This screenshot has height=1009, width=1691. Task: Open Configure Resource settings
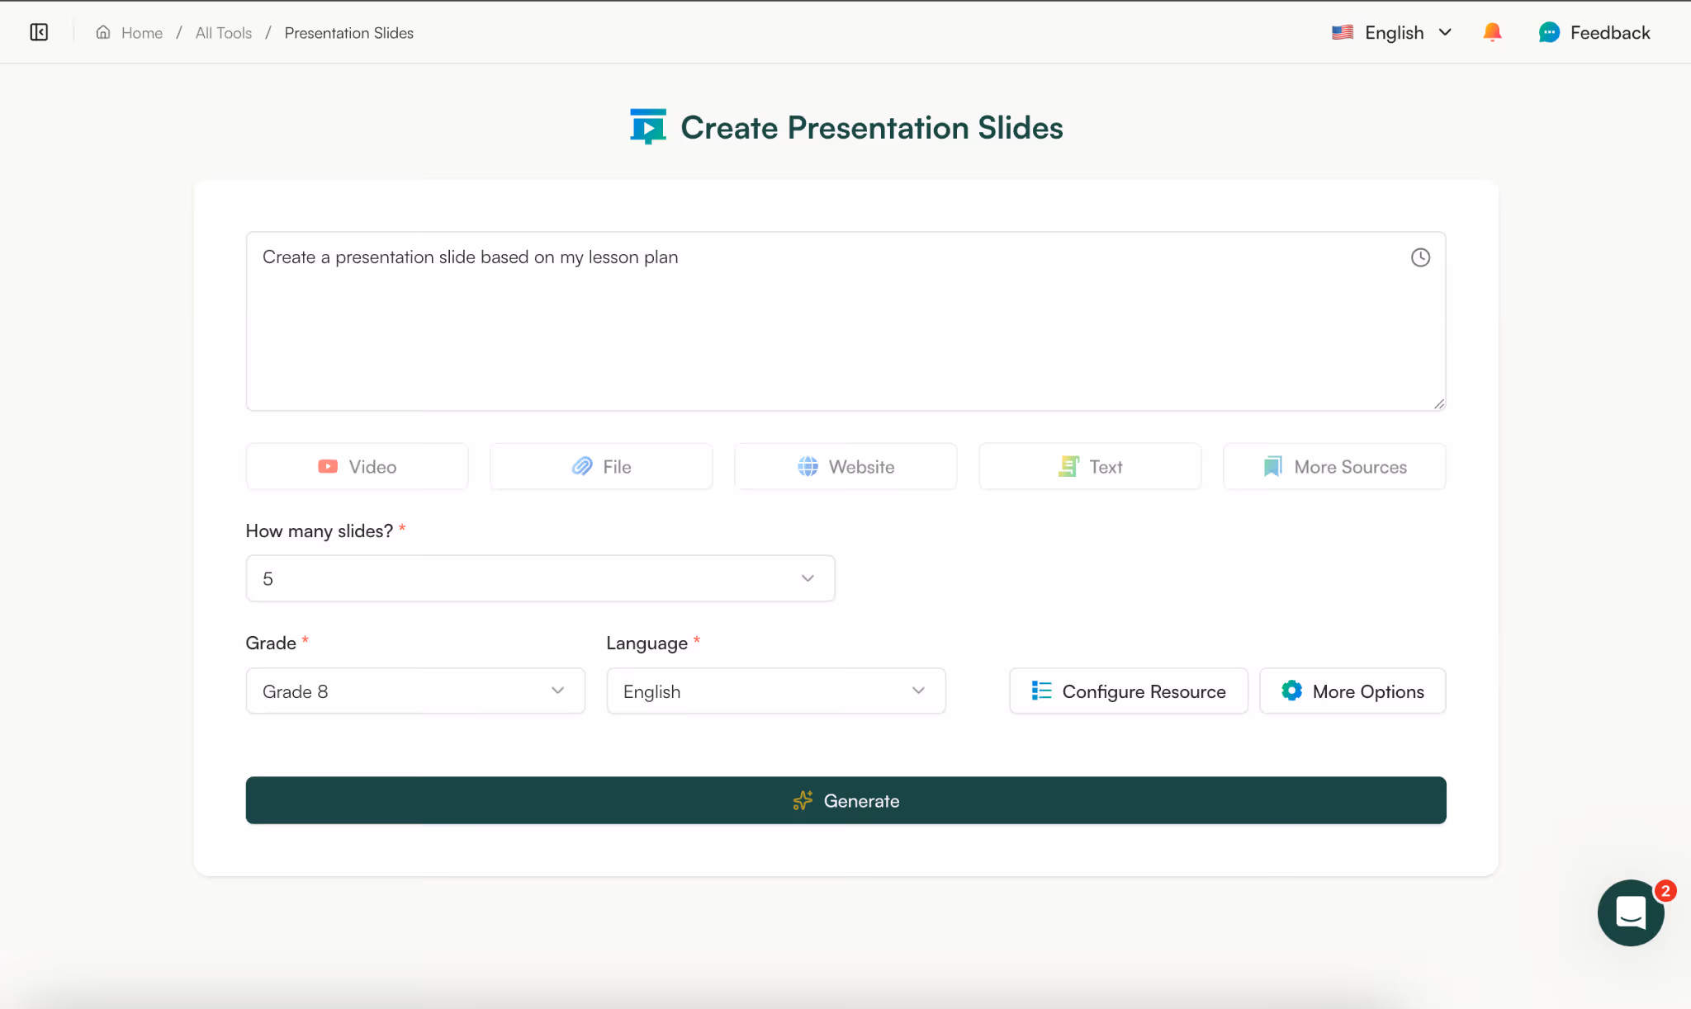1128,691
